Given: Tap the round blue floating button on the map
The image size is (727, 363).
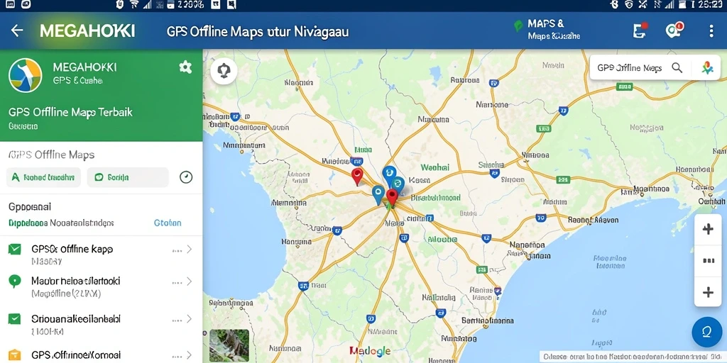Looking at the screenshot, I should (x=706, y=332).
